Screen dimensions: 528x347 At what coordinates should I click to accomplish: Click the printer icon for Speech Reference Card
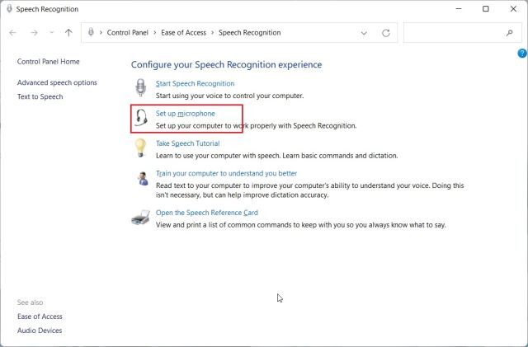(141, 218)
